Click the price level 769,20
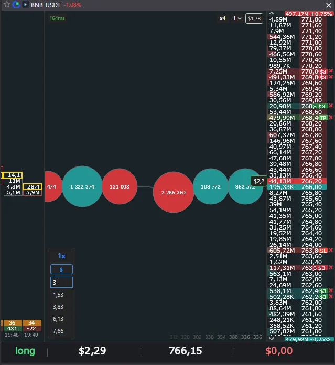The height and width of the screenshot is (365, 335). click(x=312, y=95)
